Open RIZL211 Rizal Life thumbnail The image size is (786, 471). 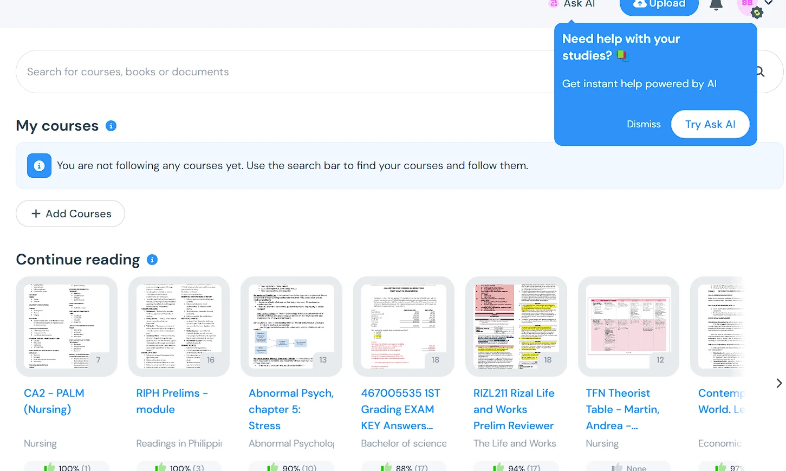(x=516, y=326)
